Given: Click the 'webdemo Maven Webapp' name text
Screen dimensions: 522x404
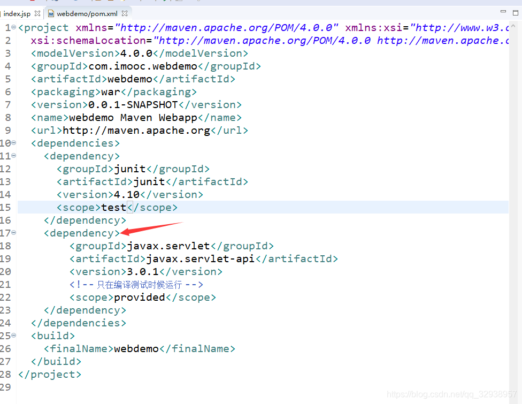Looking at the screenshot, I should (133, 118).
